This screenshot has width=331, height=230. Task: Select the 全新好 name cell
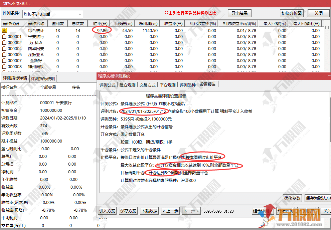point(36,60)
